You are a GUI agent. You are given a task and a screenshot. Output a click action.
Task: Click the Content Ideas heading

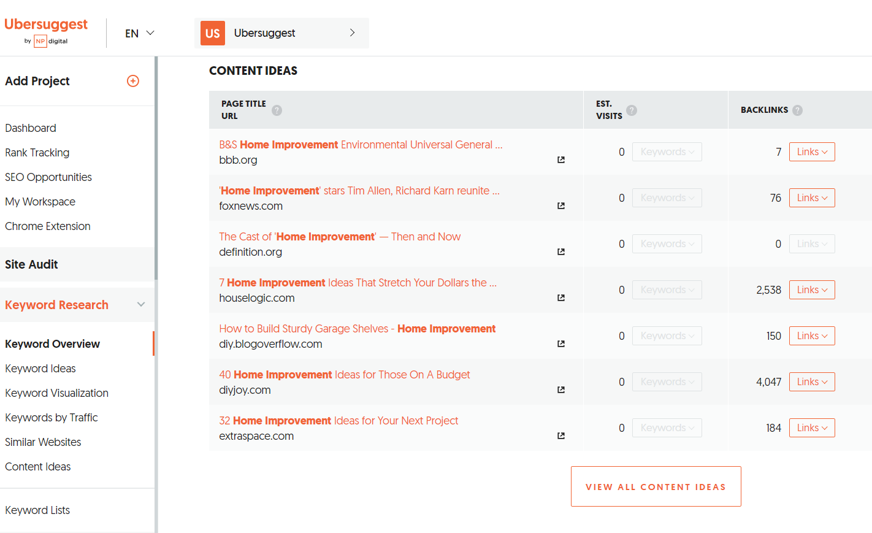pos(253,71)
